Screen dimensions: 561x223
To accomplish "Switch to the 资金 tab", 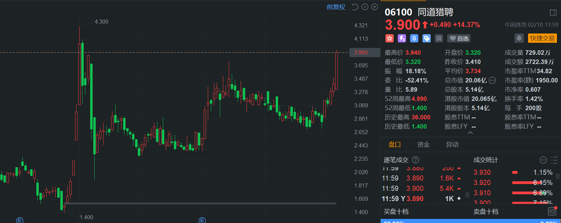I will click(x=423, y=145).
